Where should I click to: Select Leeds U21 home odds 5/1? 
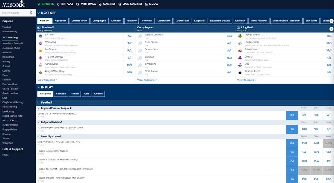pyautogui.click(x=304, y=115)
